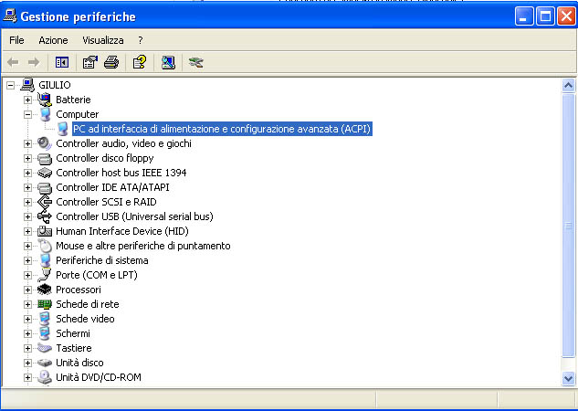Click the Schede di rete icon
578x411 pixels.
tap(45, 304)
